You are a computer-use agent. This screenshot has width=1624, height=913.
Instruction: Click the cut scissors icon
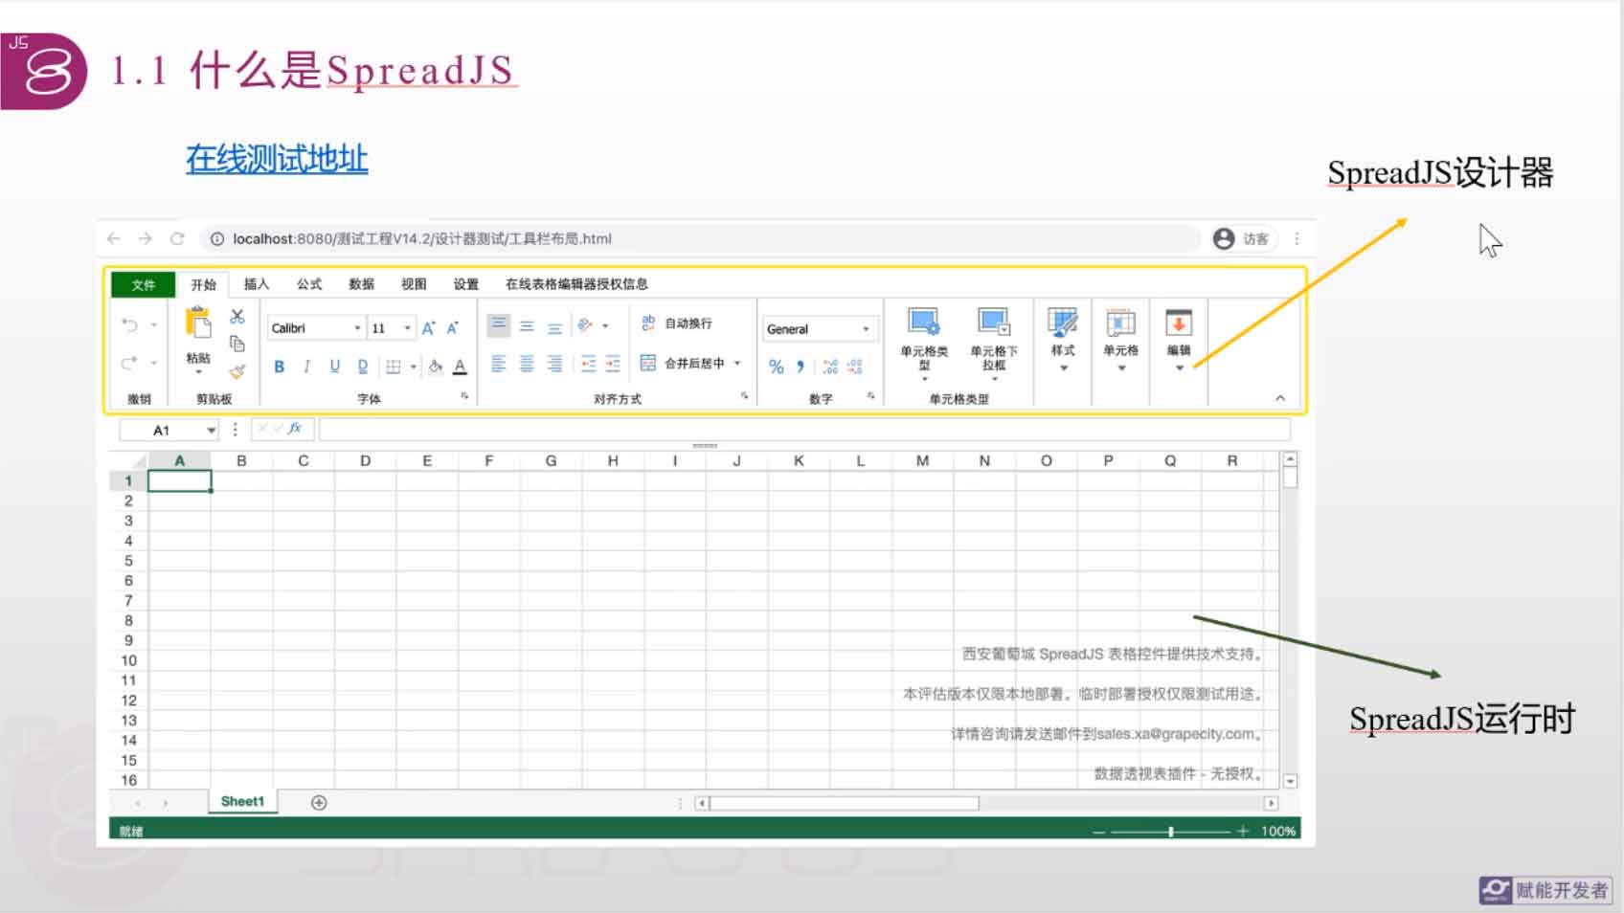point(237,317)
